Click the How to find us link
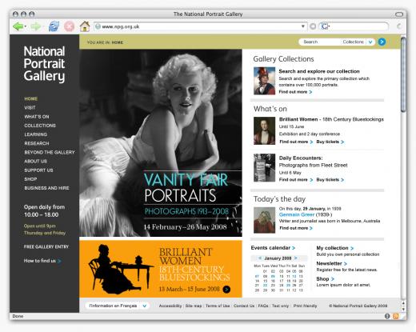 42,261
